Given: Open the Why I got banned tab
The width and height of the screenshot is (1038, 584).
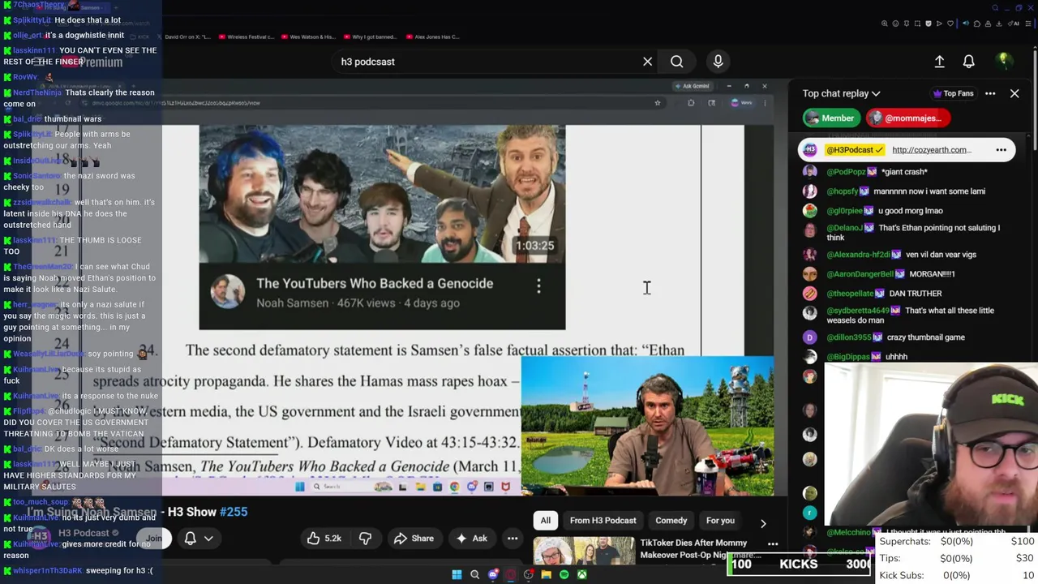Looking at the screenshot, I should (370, 37).
